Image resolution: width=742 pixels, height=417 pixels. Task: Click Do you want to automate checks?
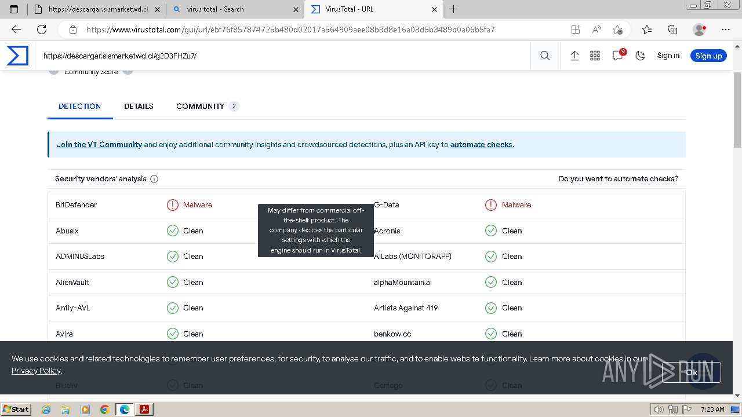(x=618, y=179)
